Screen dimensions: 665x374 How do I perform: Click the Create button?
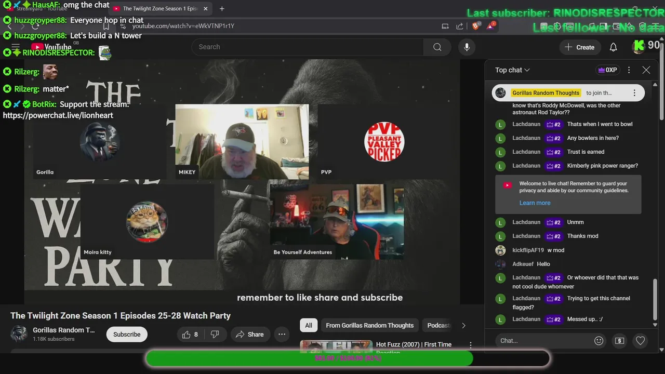click(x=579, y=47)
